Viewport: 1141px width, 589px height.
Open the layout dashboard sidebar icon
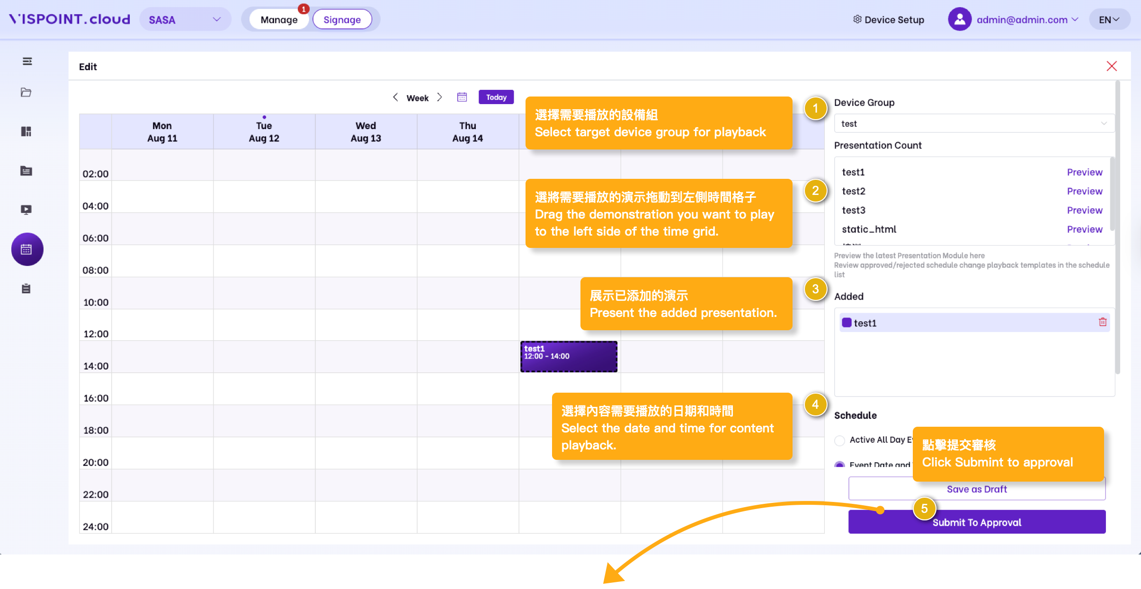(26, 132)
